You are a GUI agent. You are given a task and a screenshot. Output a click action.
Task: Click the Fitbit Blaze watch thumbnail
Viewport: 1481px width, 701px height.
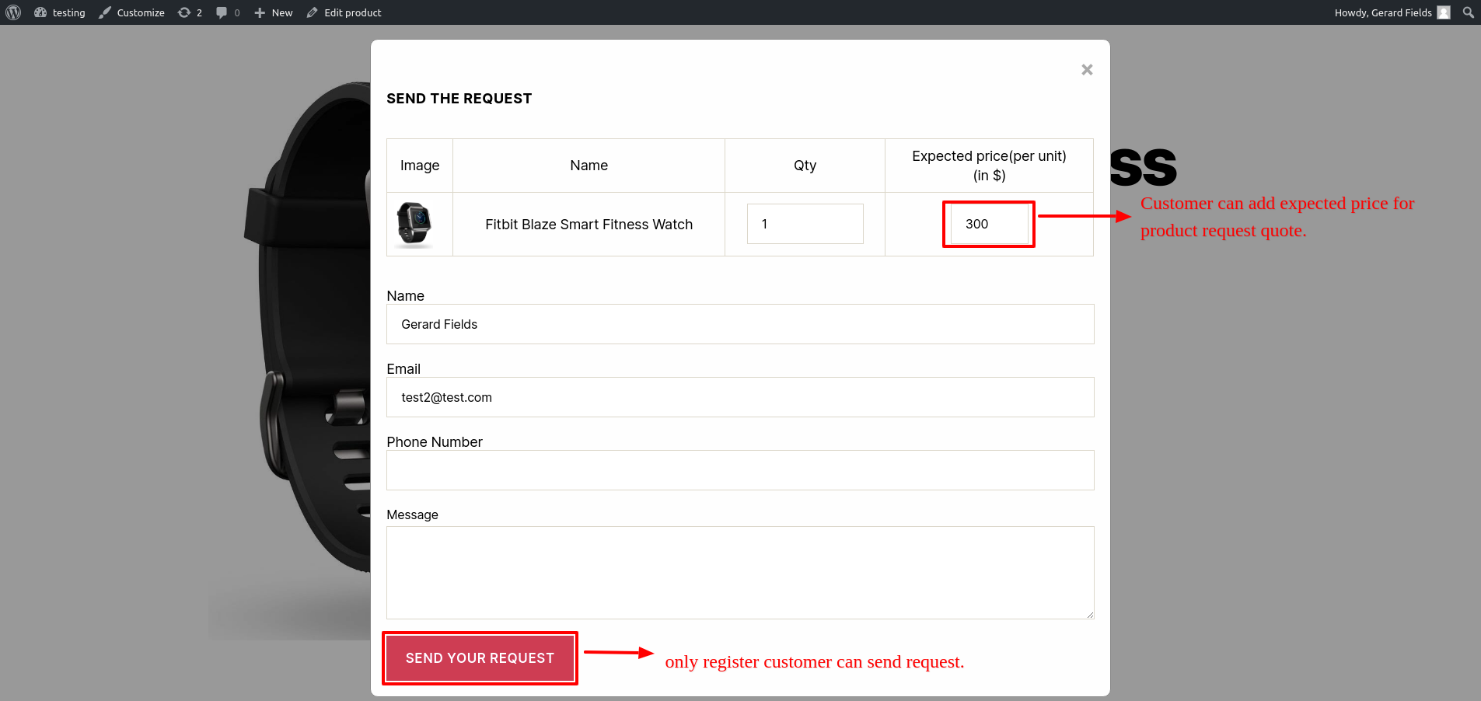point(414,225)
